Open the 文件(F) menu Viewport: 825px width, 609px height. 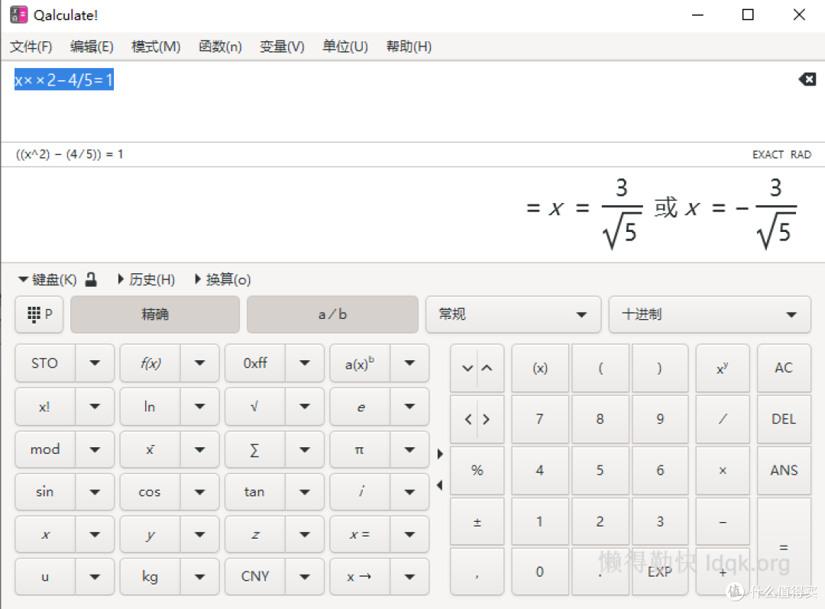coord(31,47)
